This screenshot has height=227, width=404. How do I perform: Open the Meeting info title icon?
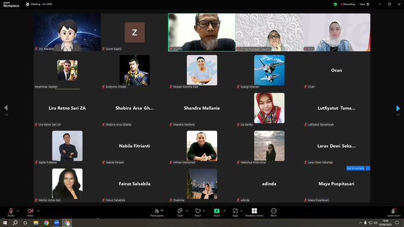click(x=28, y=4)
